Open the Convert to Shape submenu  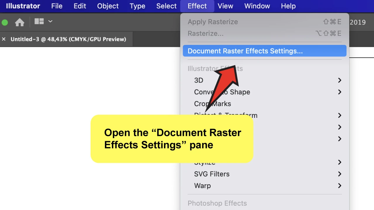point(265,92)
